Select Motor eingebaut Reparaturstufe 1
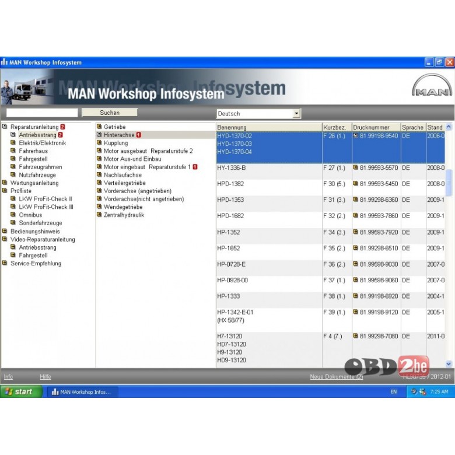Viewport: 455px width, 455px height. [147, 167]
